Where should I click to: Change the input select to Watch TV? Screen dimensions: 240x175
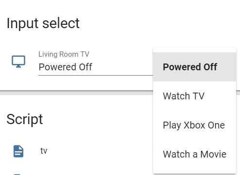[x=194, y=96]
